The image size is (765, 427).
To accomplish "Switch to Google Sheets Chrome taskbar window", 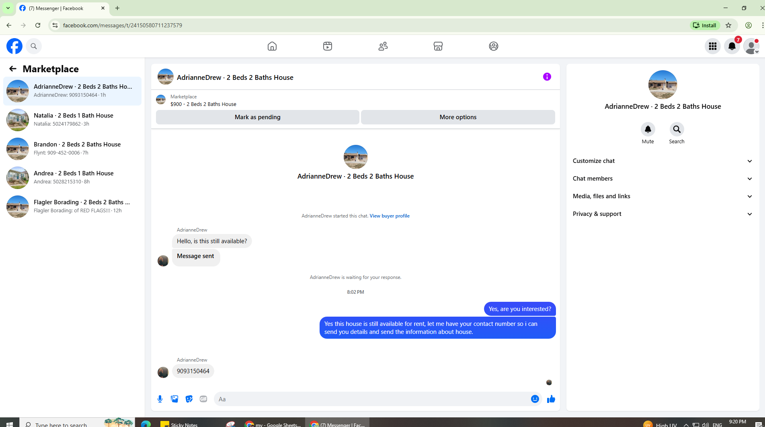I will click(x=273, y=424).
